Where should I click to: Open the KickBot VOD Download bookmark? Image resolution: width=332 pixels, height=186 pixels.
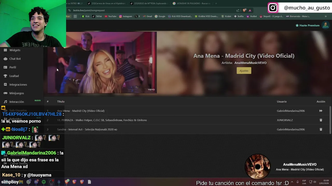pyautogui.click(x=206, y=16)
